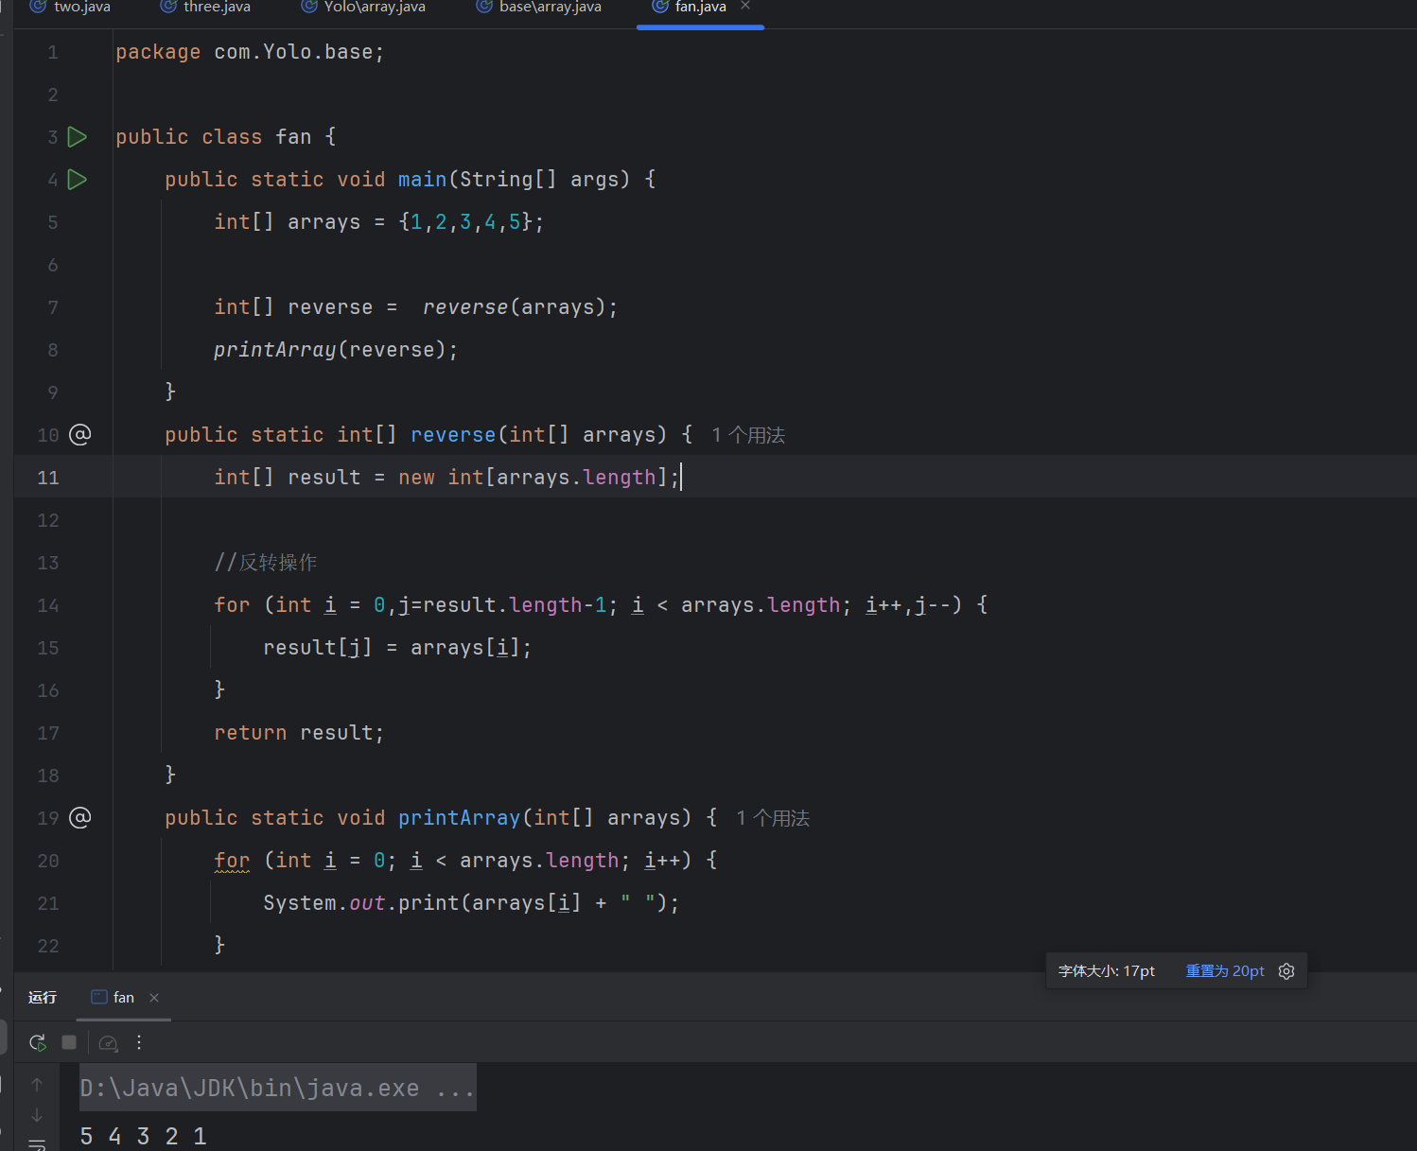1417x1151 pixels.
Task: Click the 字体大小: 17pt label
Action: tap(1107, 971)
